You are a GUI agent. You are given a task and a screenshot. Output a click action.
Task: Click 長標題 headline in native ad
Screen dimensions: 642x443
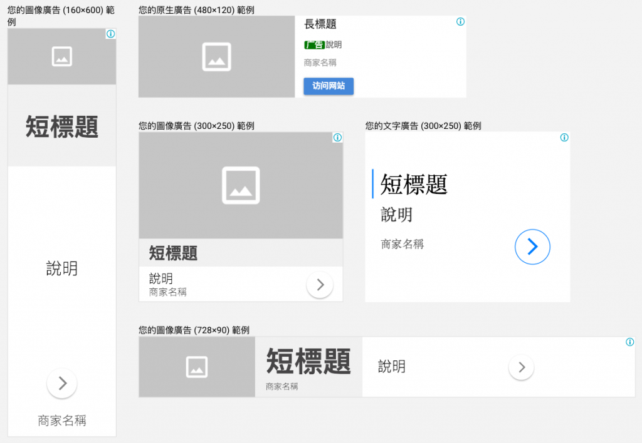pyautogui.click(x=320, y=24)
